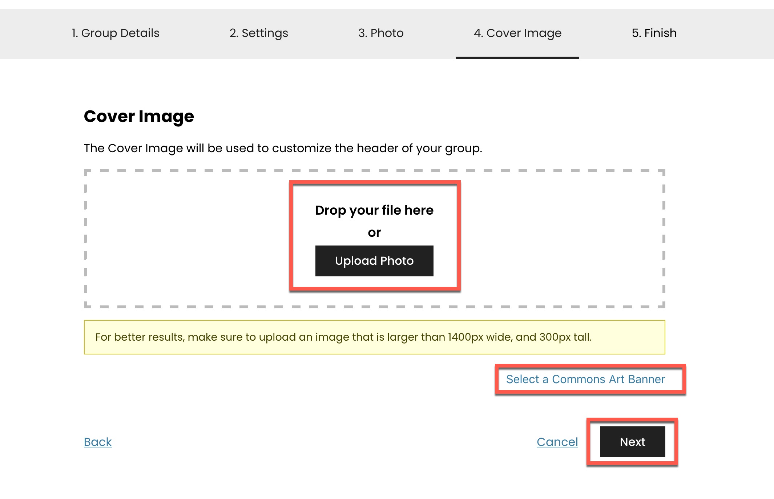Open Select a Commons Art Banner link
774x499 pixels.
pos(585,379)
